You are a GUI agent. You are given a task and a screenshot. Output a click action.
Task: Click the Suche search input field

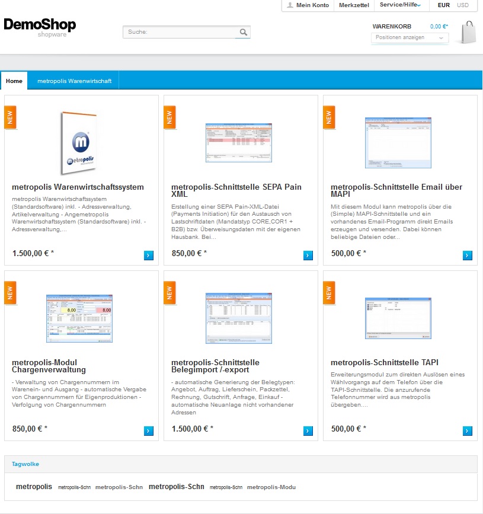pyautogui.click(x=181, y=32)
